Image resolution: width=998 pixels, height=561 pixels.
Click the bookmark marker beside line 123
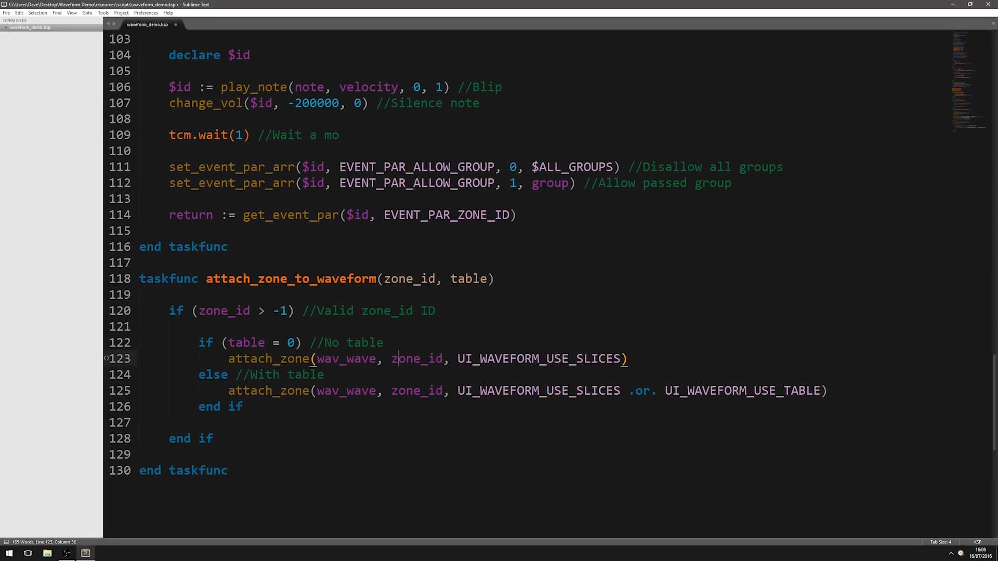106,358
